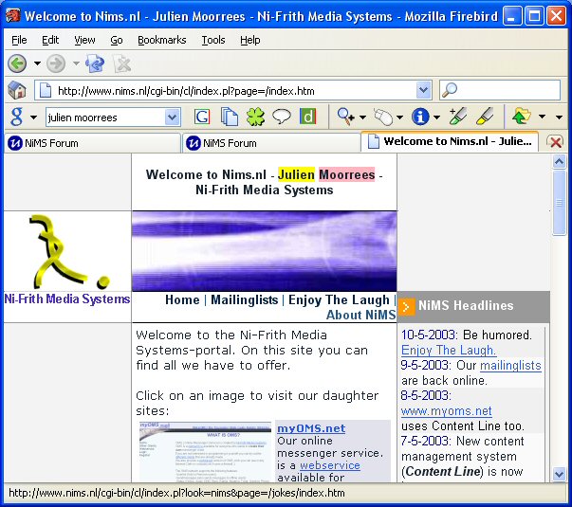The width and height of the screenshot is (572, 507).
Task: Click the speech bubble Groups icon
Action: click(282, 117)
